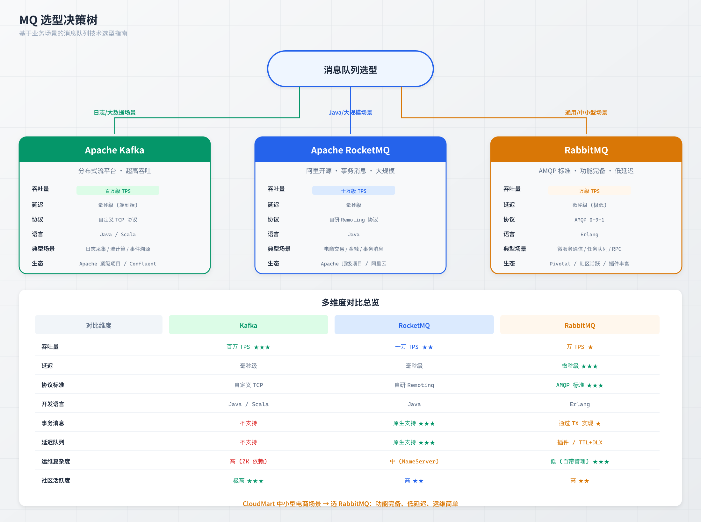Screen dimensions: 701x522
Task: Select "自定义 TCP 协议" in the Kafka card
Action: 118,220
